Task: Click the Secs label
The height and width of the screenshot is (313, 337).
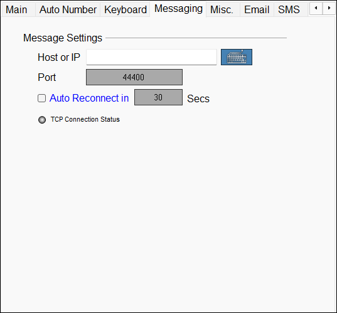Action: point(198,99)
